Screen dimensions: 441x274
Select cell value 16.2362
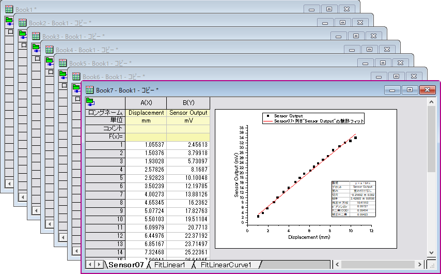[x=188, y=203]
